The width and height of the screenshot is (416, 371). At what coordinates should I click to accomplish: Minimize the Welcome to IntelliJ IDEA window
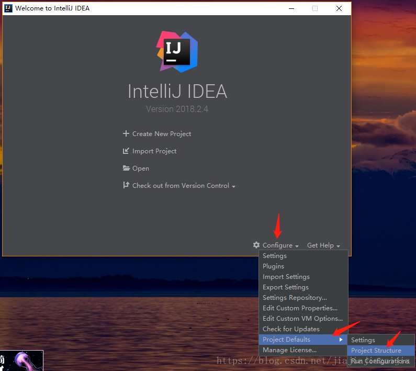(x=291, y=8)
